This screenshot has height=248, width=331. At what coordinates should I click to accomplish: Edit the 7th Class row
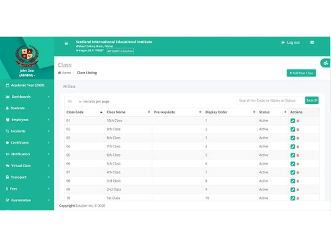(293, 147)
